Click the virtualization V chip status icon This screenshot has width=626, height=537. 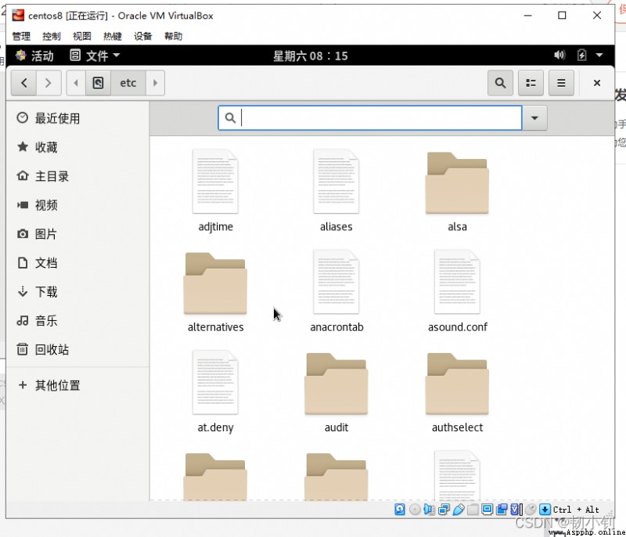pyautogui.click(x=516, y=510)
